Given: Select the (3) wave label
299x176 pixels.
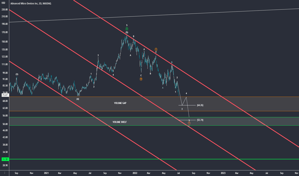Looking at the screenshot, I should pyautogui.click(x=17, y=74).
